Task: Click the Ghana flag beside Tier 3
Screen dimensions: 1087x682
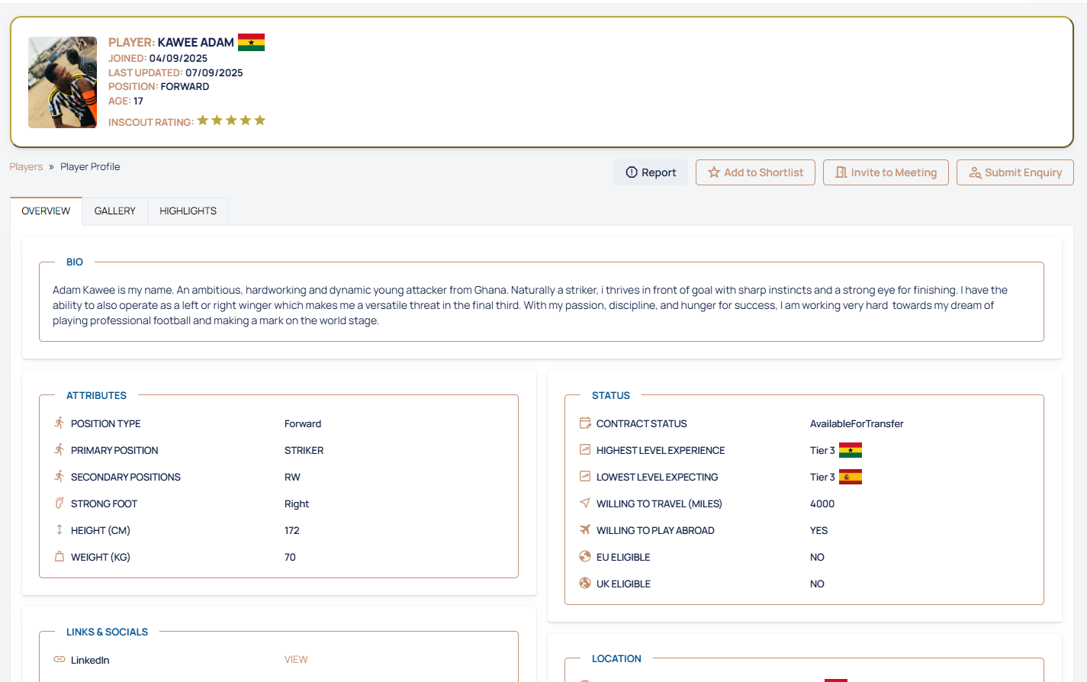Action: click(x=851, y=450)
